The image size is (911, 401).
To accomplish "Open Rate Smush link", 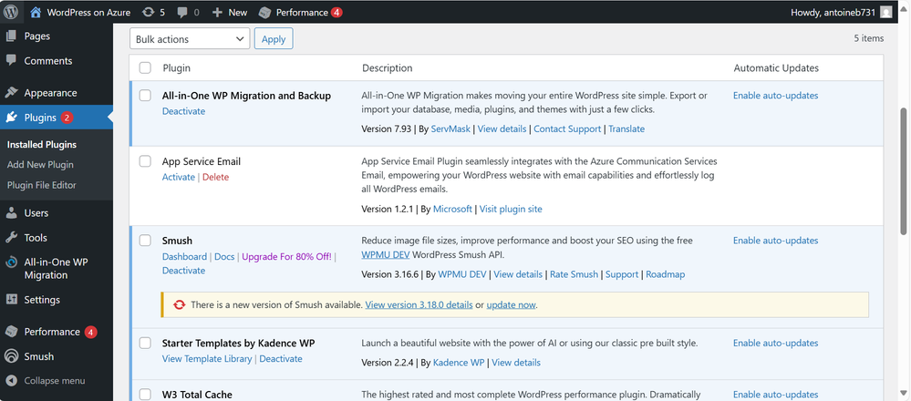I will 574,274.
